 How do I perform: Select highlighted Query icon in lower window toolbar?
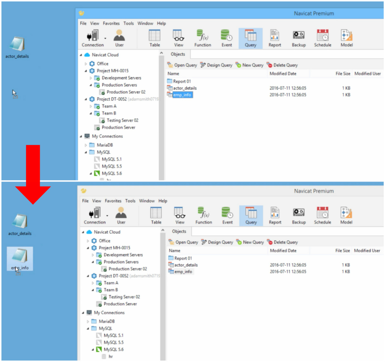point(251,215)
